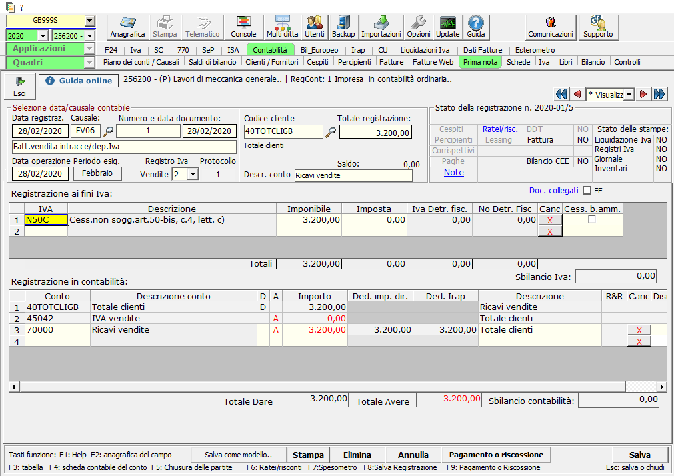The height and width of the screenshot is (476, 674).
Task: Check the Cess. b.amm. box in row 1
Action: 592,219
